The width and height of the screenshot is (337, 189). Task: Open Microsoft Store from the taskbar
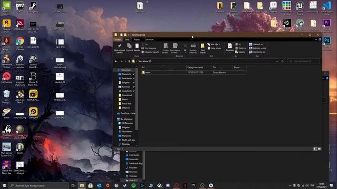pyautogui.click(x=91, y=185)
